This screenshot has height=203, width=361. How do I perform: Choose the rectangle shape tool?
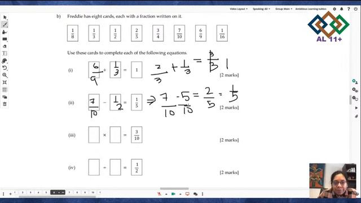pyautogui.click(x=5, y=39)
